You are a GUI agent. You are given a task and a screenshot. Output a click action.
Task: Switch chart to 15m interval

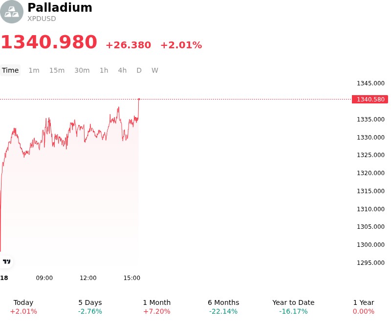(57, 70)
